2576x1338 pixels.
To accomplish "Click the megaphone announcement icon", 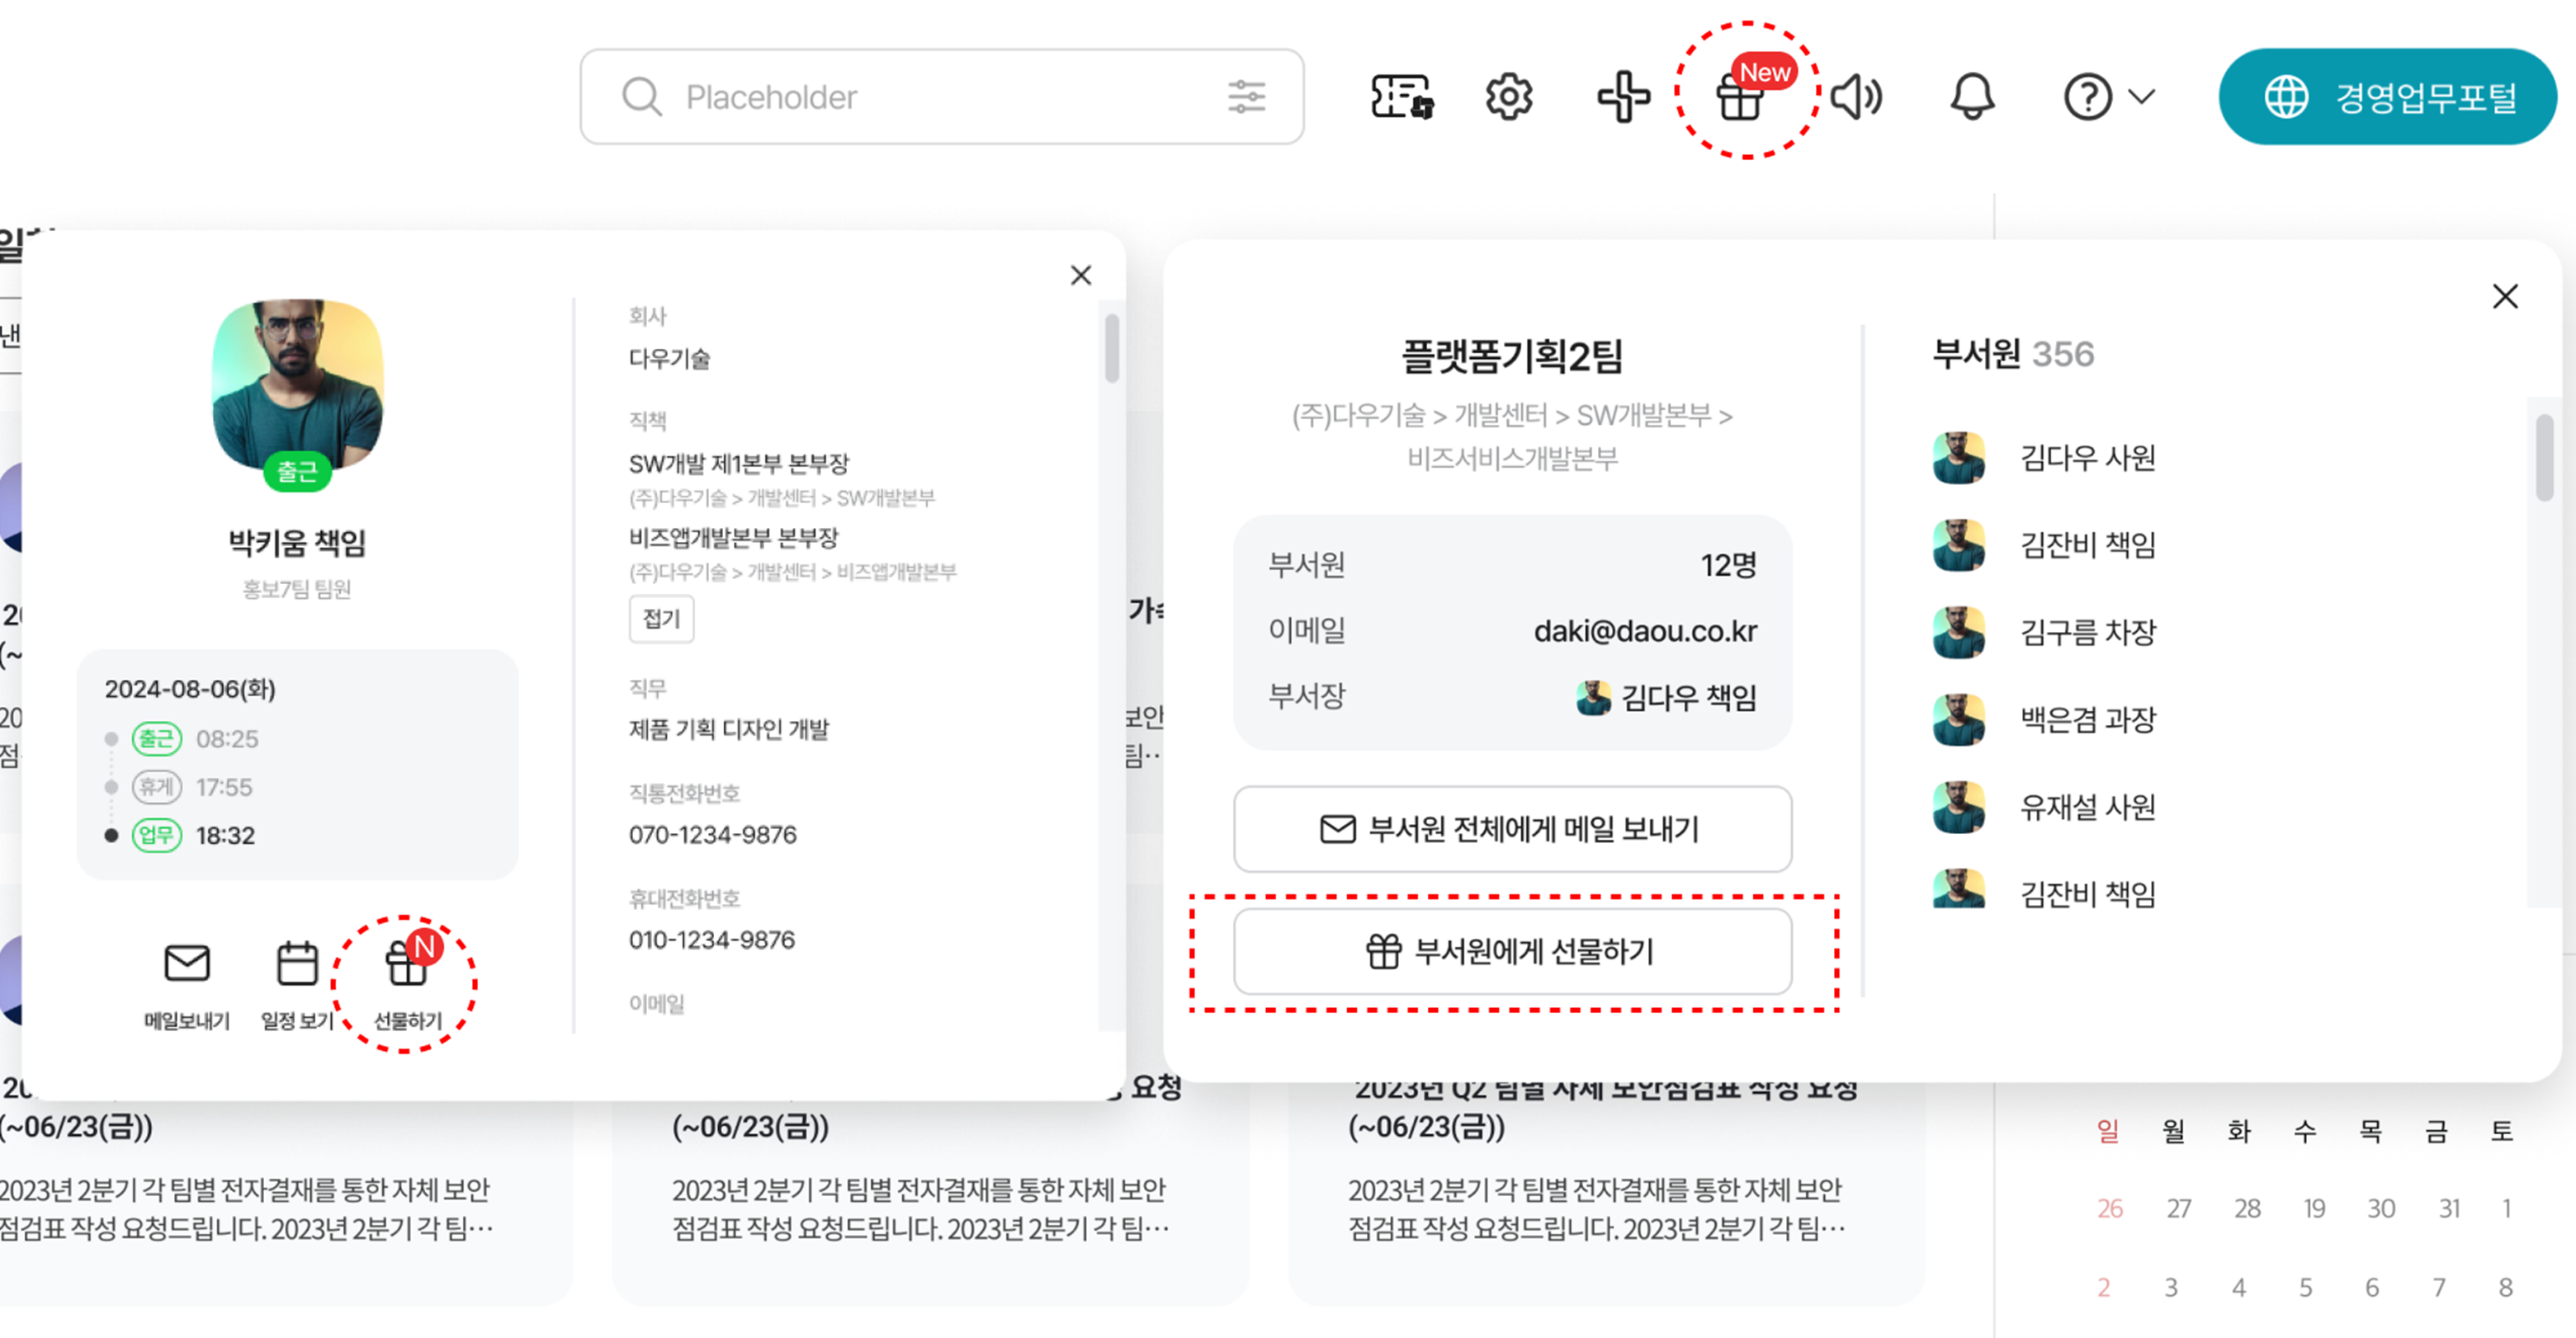I will pos(1856,97).
